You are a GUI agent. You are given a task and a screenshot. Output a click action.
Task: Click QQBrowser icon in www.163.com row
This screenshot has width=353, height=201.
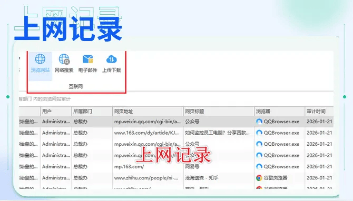[259, 133]
